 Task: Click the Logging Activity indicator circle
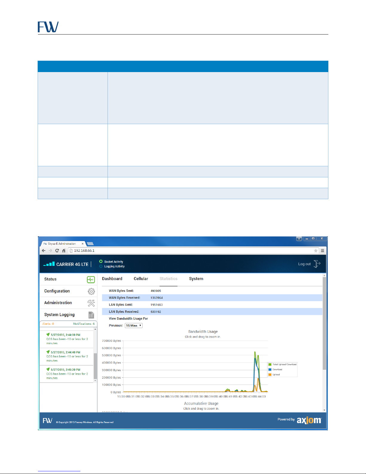[101, 266]
